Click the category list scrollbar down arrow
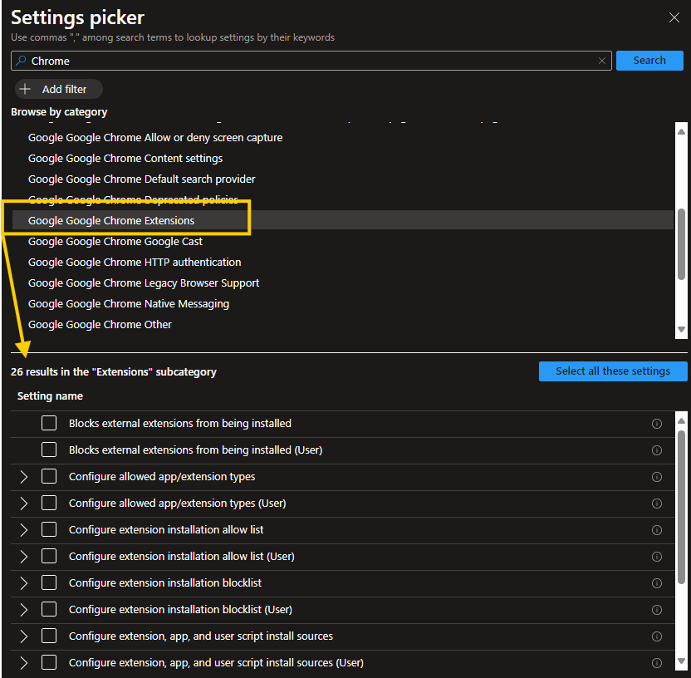691x678 pixels. (682, 330)
